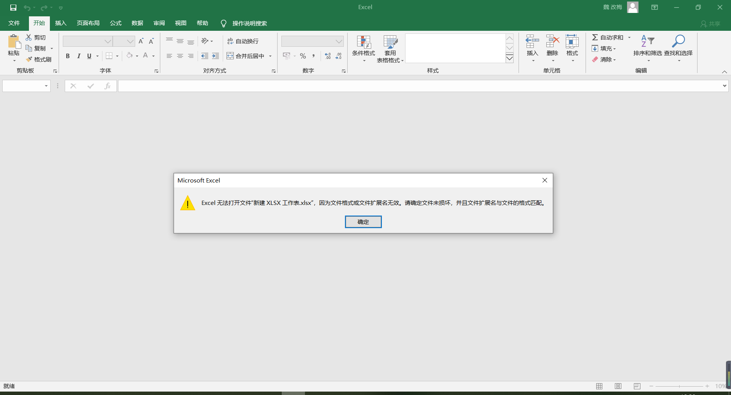Click 确定 in the error dialog
Viewport: 731px width, 395px height.
click(x=363, y=222)
